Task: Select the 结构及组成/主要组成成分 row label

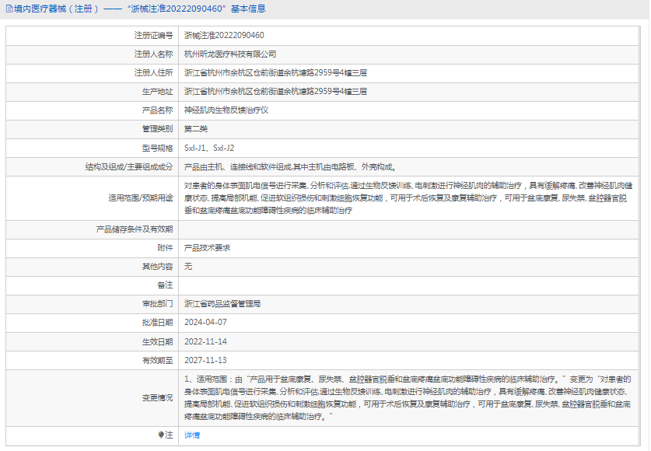Action: 129,167
